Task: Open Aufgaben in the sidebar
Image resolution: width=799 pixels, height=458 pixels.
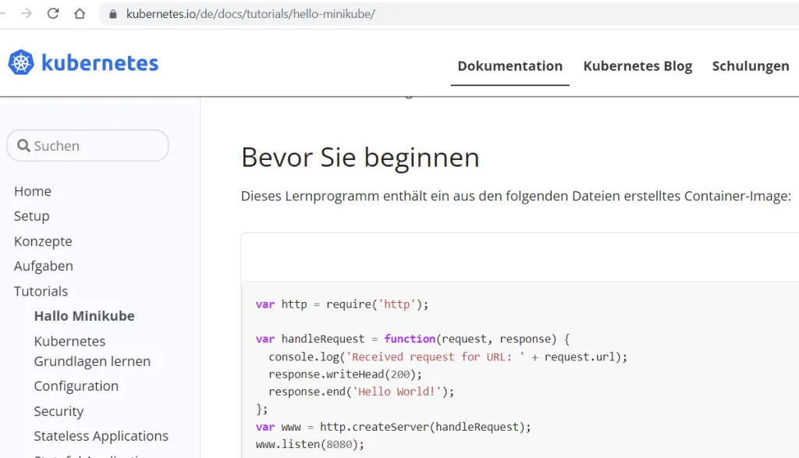Action: 44,266
